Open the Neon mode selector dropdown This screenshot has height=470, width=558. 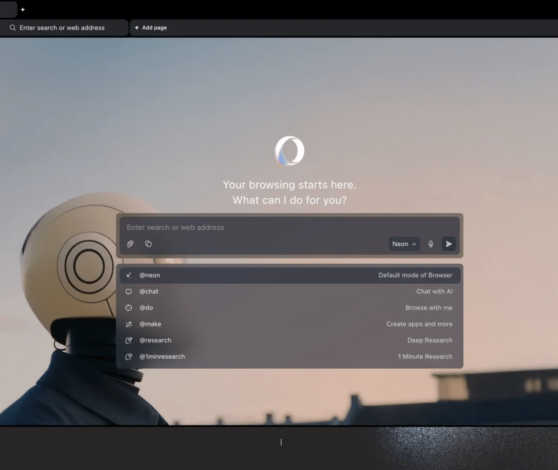pyautogui.click(x=404, y=244)
